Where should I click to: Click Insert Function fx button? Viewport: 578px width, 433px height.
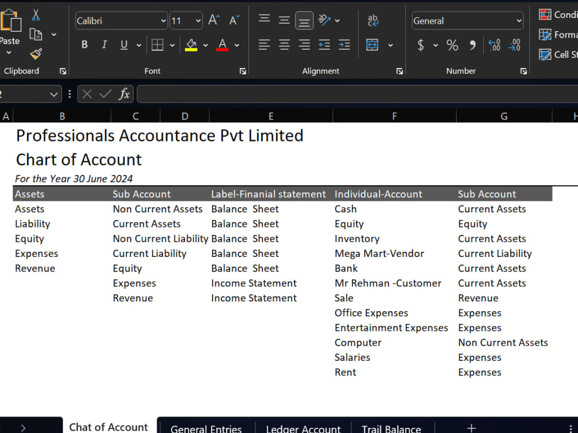124,94
